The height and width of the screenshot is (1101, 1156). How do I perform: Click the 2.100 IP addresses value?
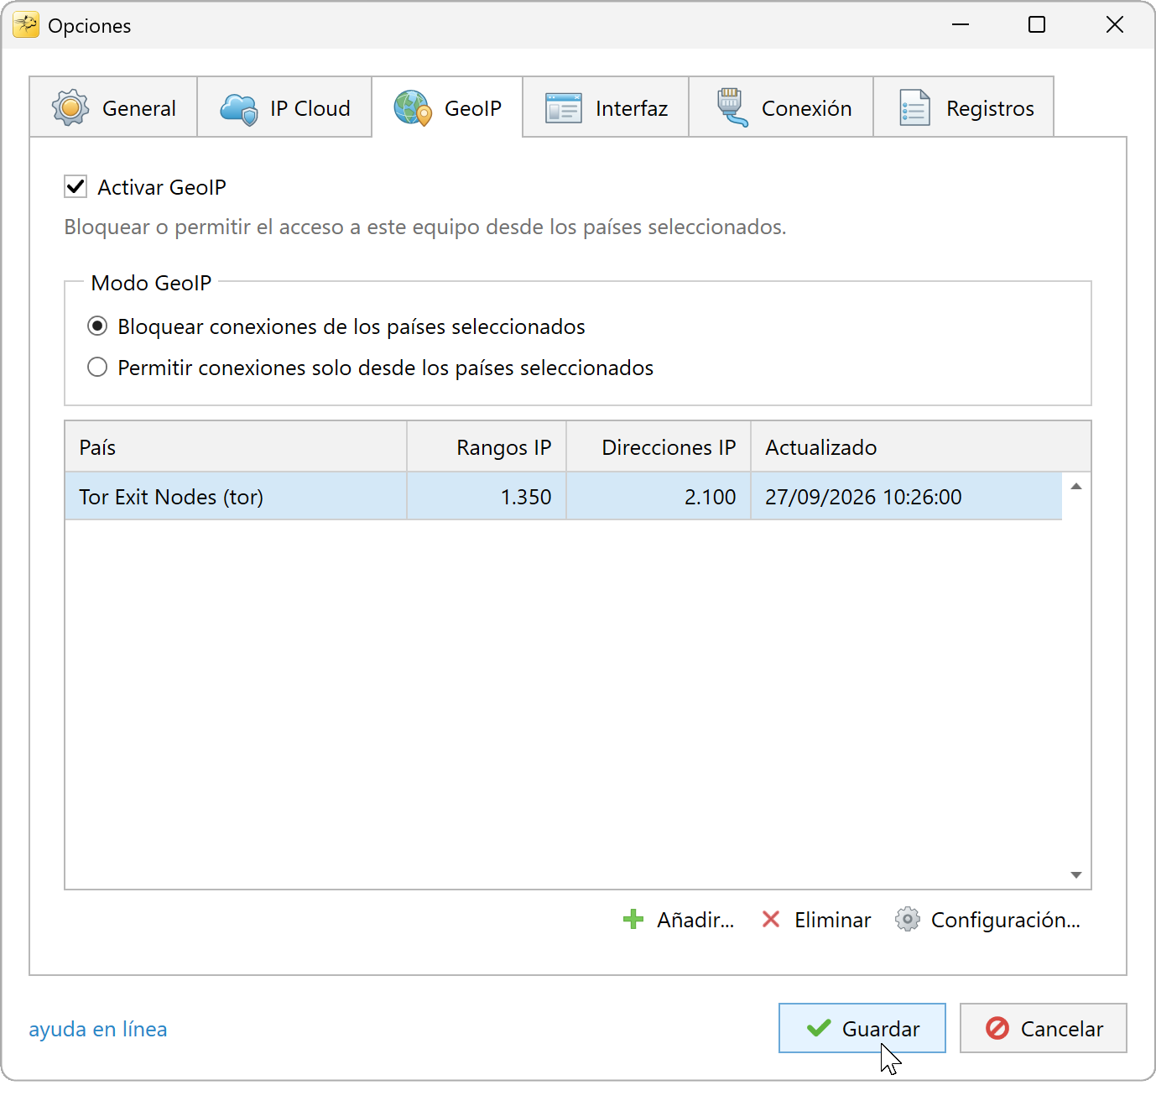click(x=711, y=497)
